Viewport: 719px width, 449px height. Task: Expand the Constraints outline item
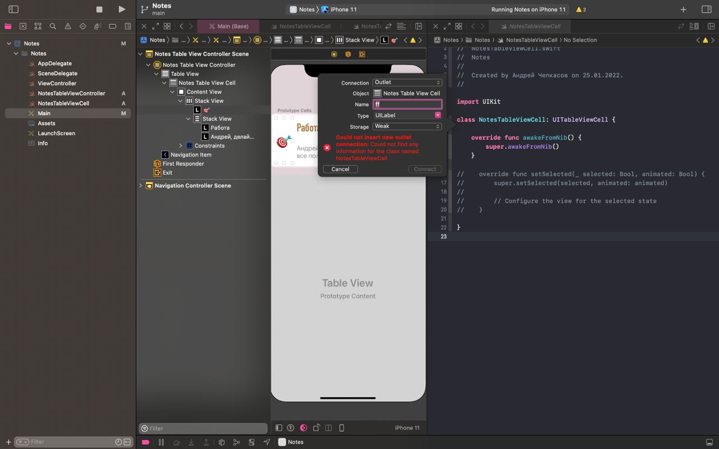tap(181, 145)
